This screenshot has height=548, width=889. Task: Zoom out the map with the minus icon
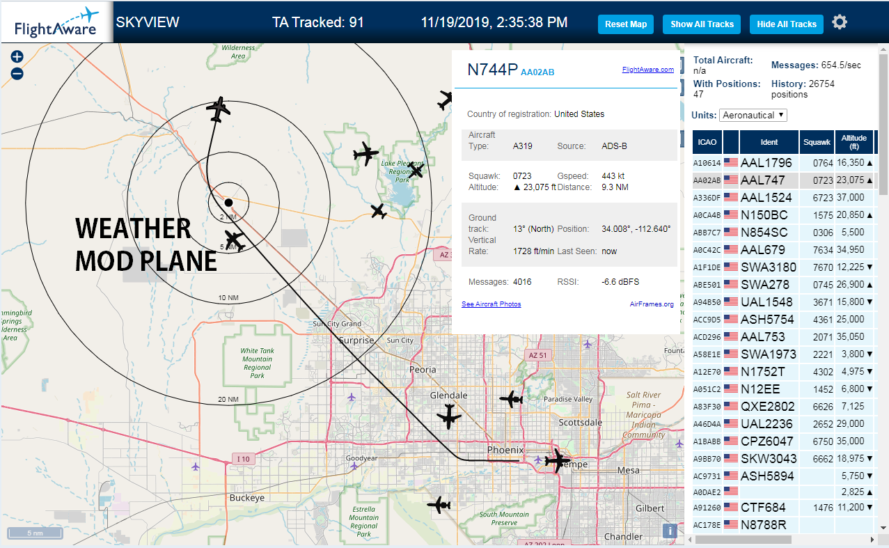(17, 73)
